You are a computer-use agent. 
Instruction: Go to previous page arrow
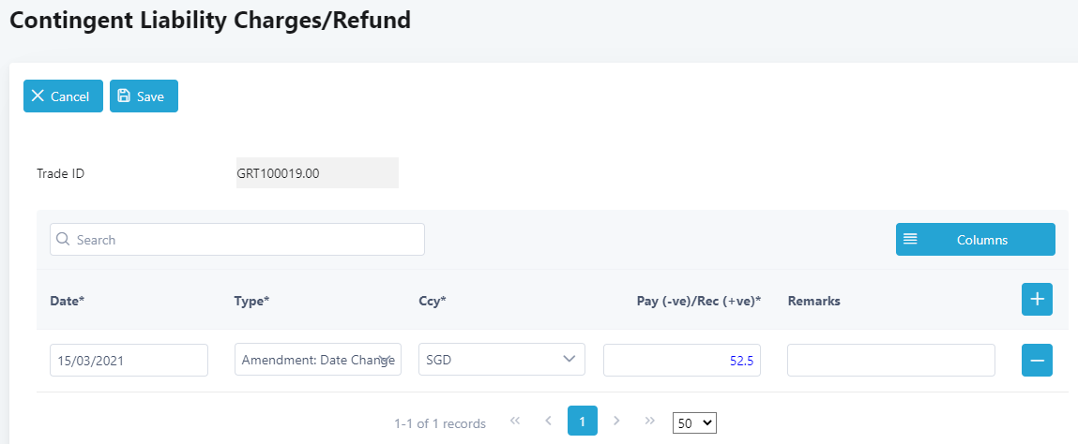click(x=548, y=421)
